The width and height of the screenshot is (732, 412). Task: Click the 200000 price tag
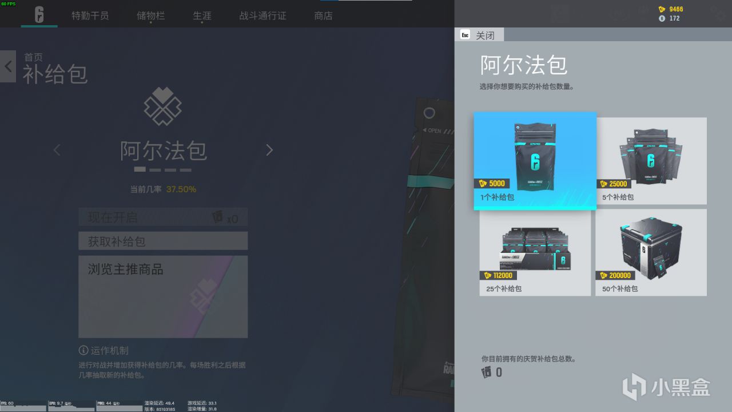coord(615,275)
